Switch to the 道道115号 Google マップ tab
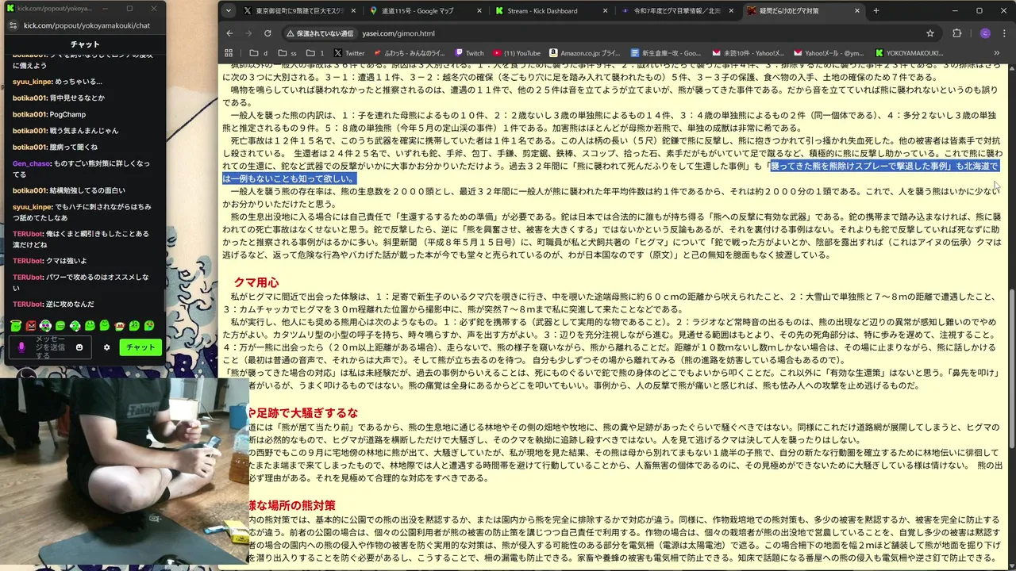This screenshot has width=1016, height=571. pyautogui.click(x=425, y=11)
